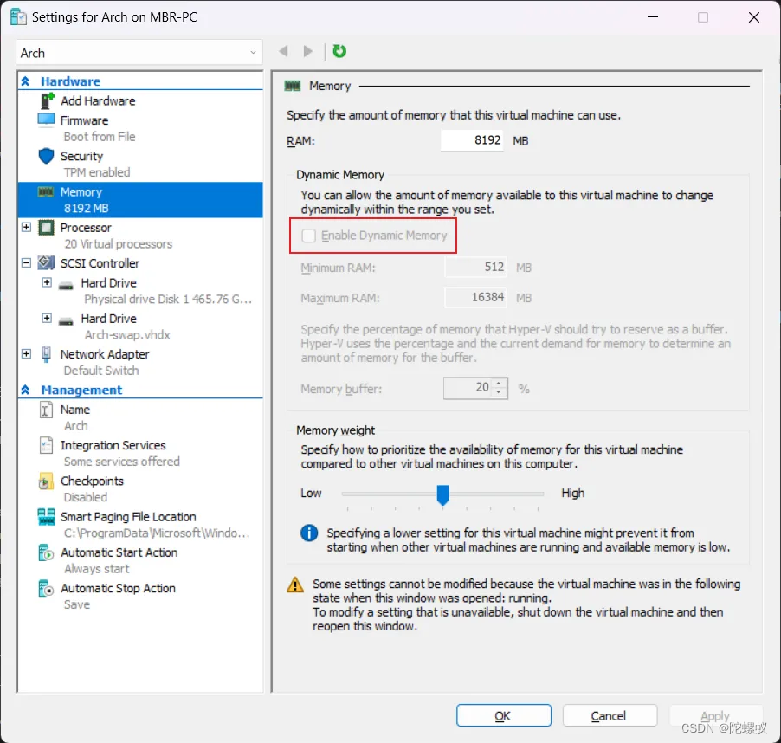Expand the physical drive Hard Drive node

[x=47, y=282]
